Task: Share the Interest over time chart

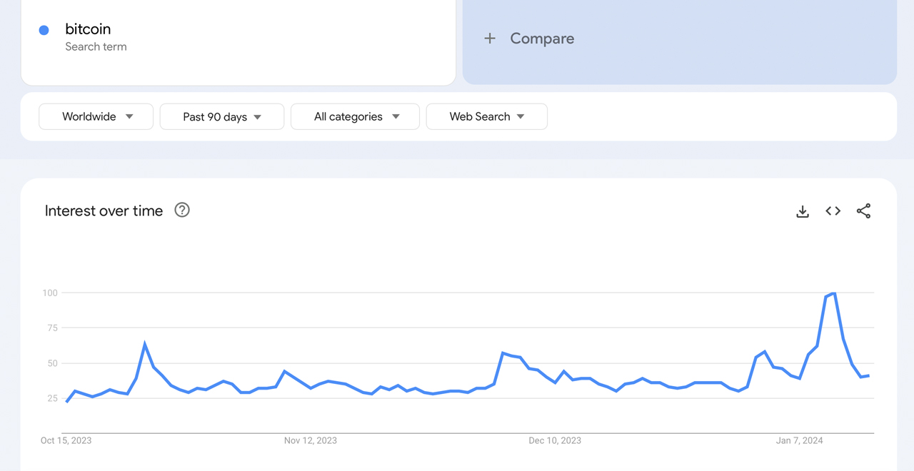Action: click(x=863, y=211)
